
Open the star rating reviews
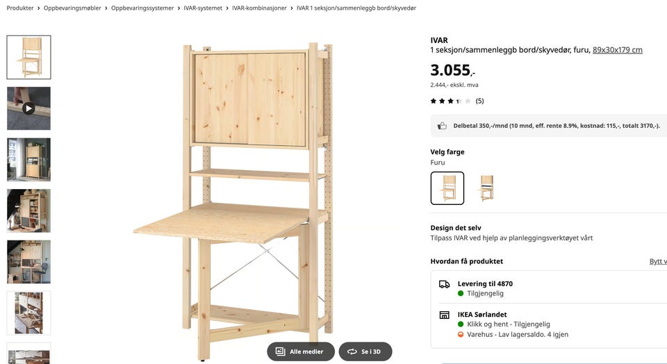coord(457,101)
